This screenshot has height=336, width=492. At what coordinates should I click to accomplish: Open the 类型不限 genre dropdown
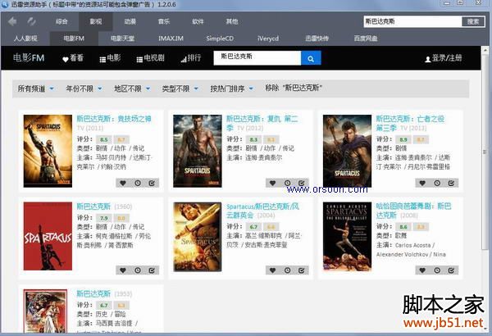[180, 89]
